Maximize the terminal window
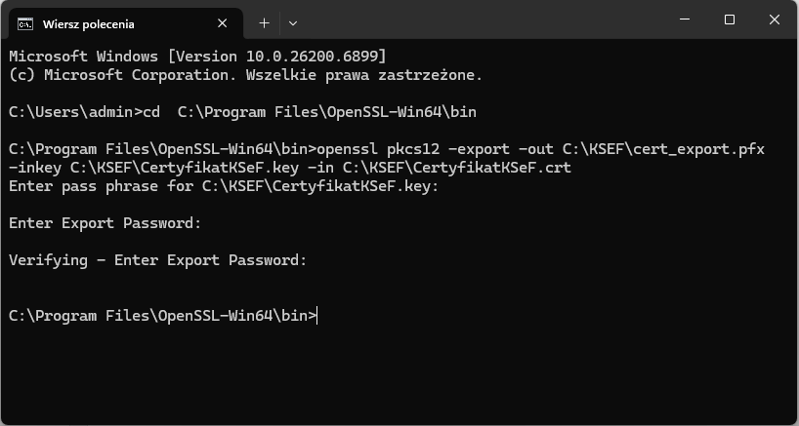799x426 pixels. coord(729,20)
